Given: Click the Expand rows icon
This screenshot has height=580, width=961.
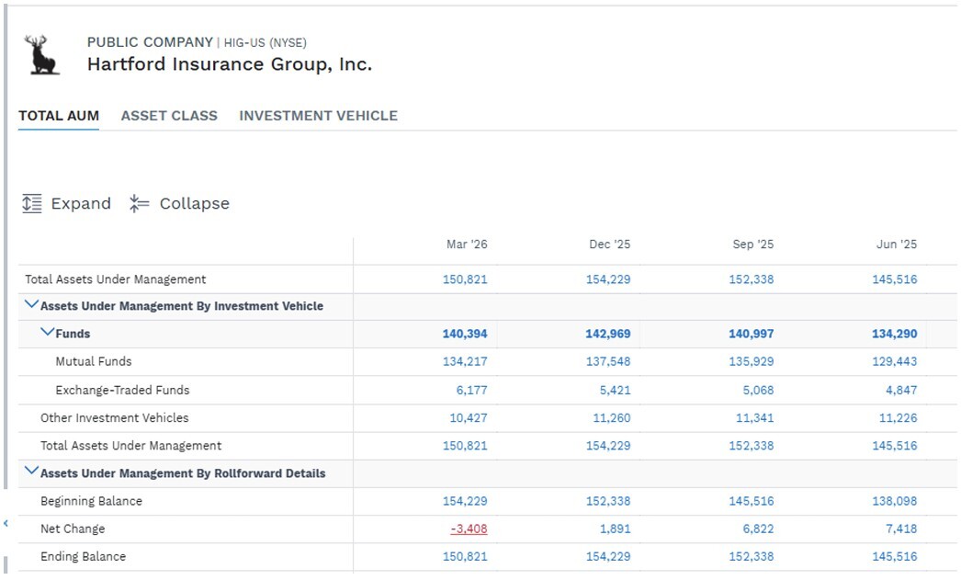Looking at the screenshot, I should (32, 203).
